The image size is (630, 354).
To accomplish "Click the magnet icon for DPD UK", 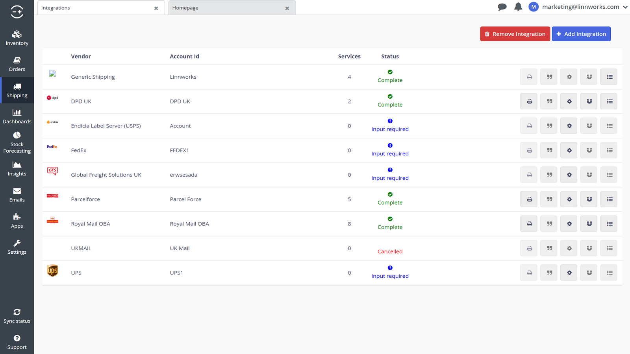I will tap(589, 101).
